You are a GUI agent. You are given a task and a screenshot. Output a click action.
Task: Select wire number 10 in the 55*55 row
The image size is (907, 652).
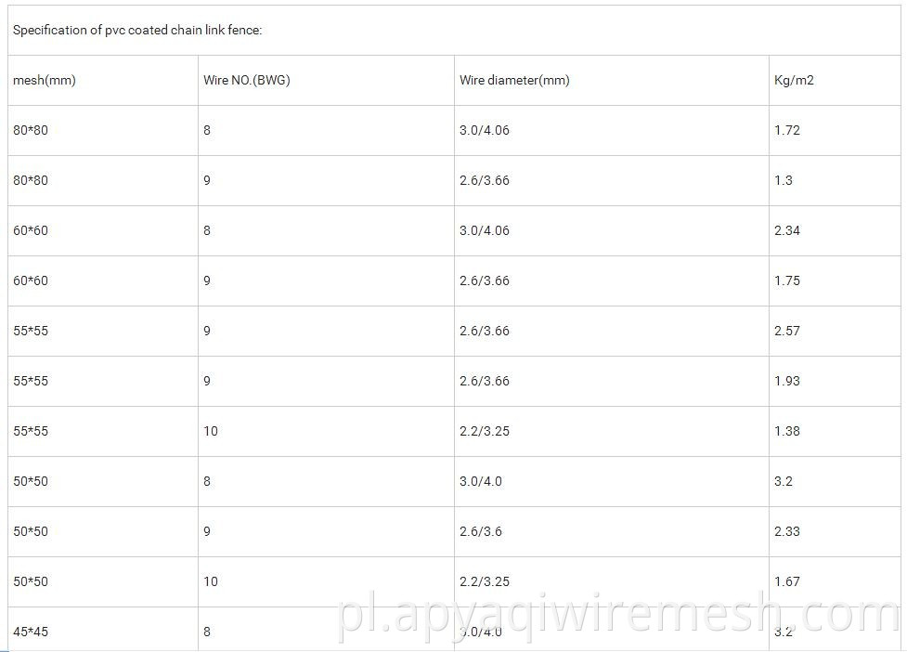[211, 431]
